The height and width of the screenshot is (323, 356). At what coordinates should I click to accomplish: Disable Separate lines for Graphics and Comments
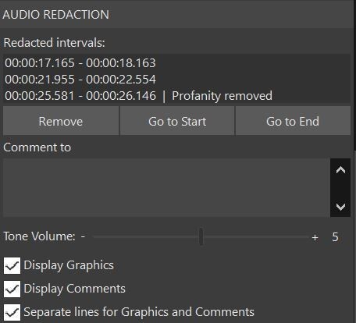pos(12,312)
